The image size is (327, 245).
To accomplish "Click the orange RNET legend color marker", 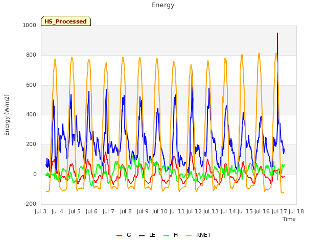I will click(189, 236).
